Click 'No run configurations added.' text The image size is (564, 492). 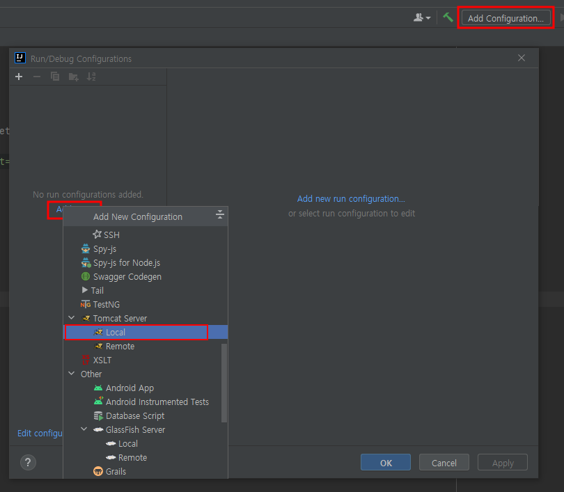[88, 194]
